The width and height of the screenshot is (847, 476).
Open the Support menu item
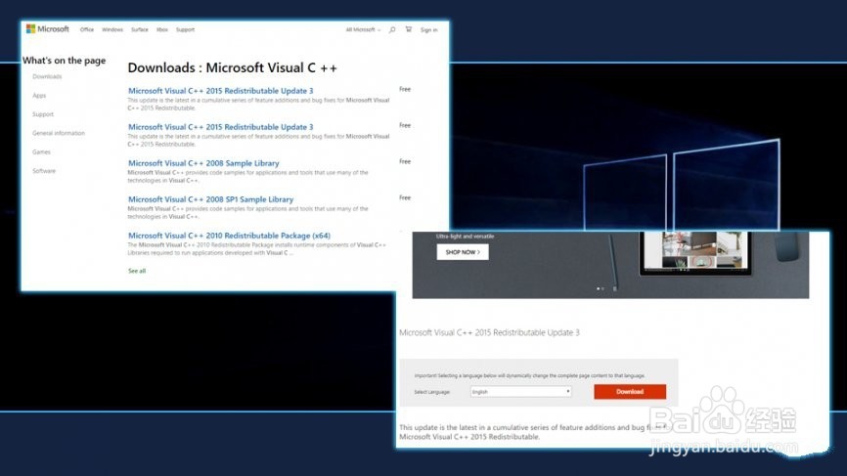pos(185,29)
